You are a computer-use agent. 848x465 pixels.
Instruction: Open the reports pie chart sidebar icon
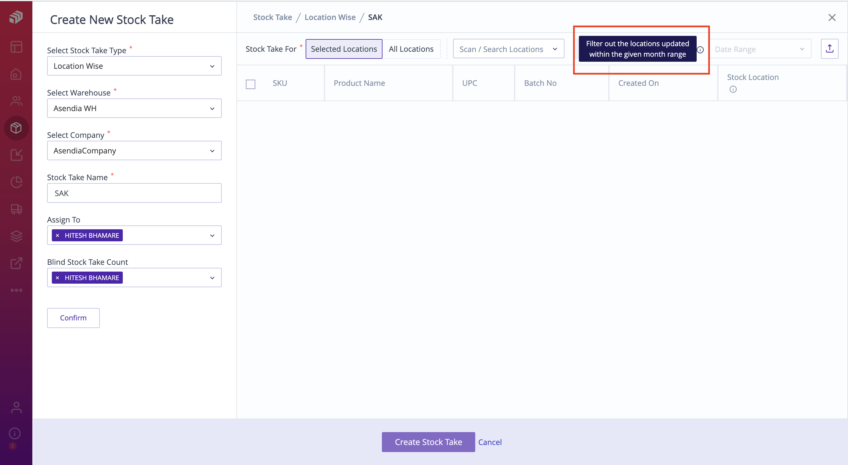pyautogui.click(x=16, y=182)
